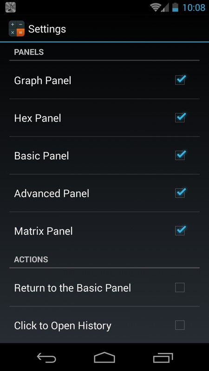Tap the Matrix Panel row label
The width and height of the screenshot is (209, 371).
(x=43, y=231)
